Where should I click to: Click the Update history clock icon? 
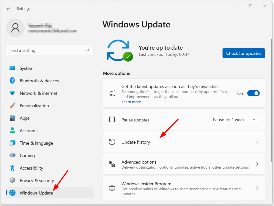pos(112,142)
